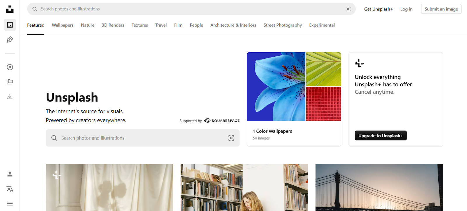467x211 pixels.
Task: Click the Squarespace logo
Action: [222, 121]
